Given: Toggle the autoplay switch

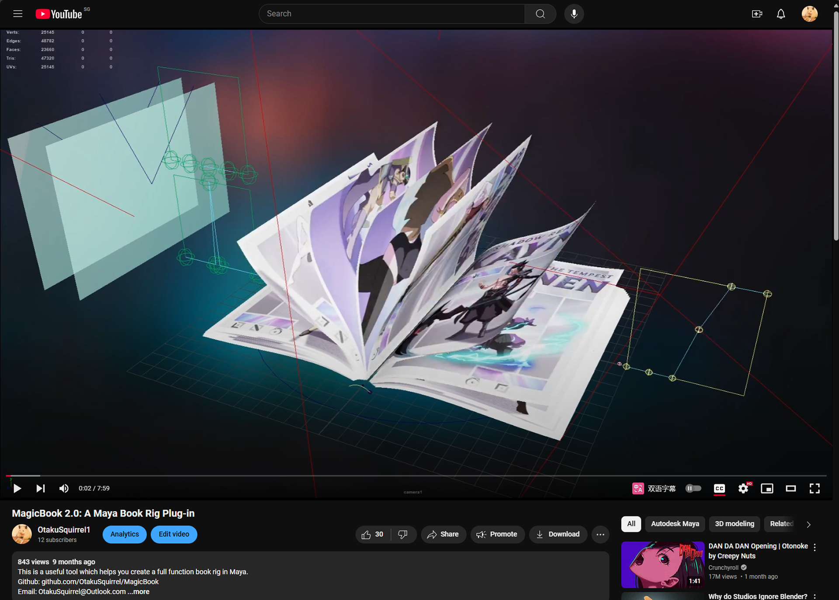Looking at the screenshot, I should (693, 488).
